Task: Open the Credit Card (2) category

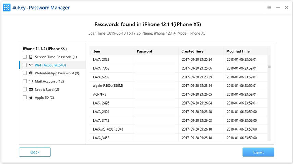Action: [x=47, y=90]
